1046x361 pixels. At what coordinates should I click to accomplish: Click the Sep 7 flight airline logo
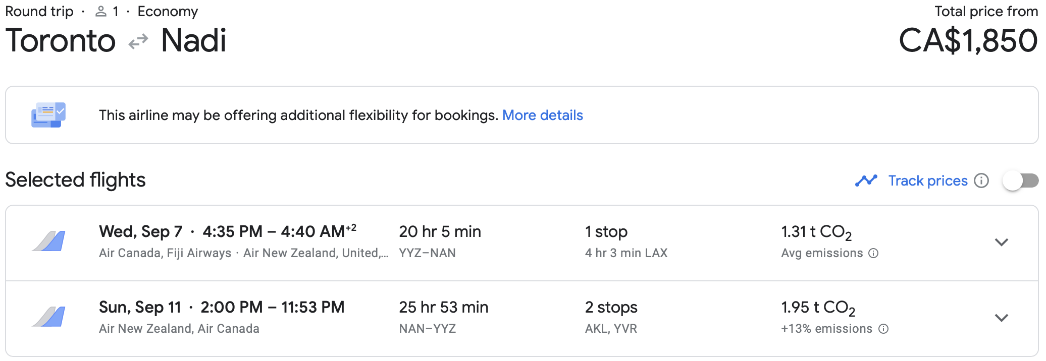(x=49, y=241)
